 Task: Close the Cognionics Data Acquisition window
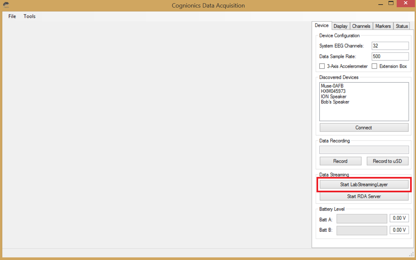[405, 4]
